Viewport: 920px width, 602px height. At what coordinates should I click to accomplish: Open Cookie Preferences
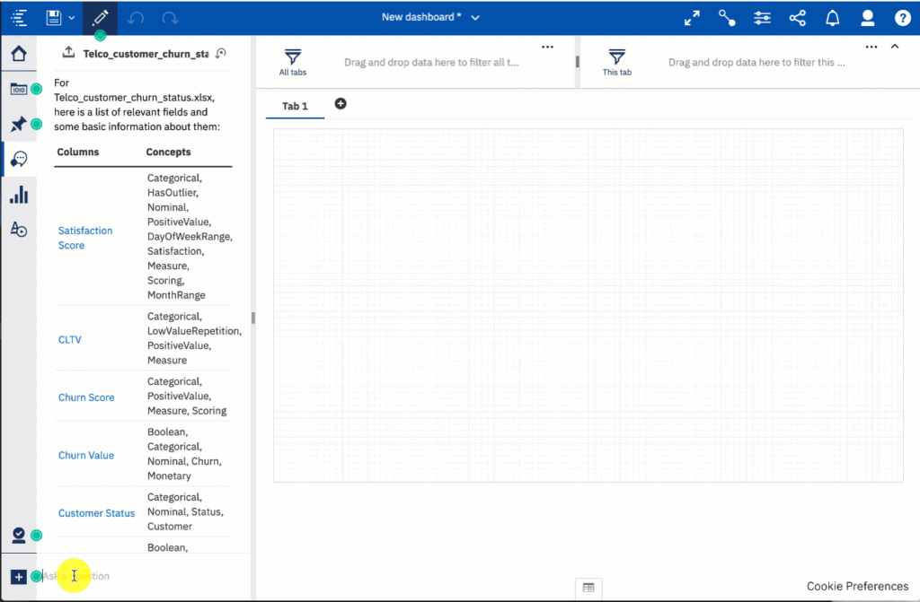[857, 586]
